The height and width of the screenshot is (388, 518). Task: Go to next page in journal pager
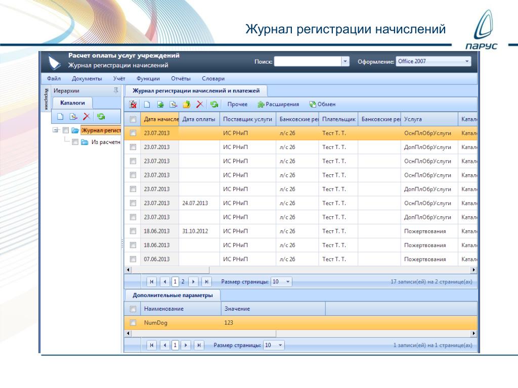tap(193, 281)
